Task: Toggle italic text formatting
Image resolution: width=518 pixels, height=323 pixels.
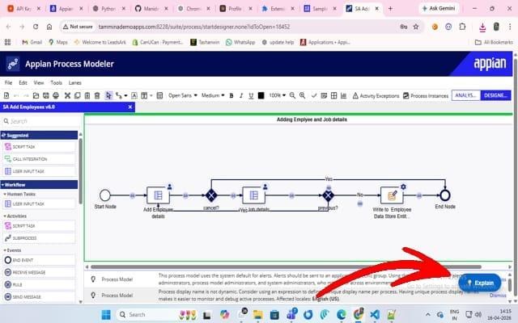Action: 241,95
